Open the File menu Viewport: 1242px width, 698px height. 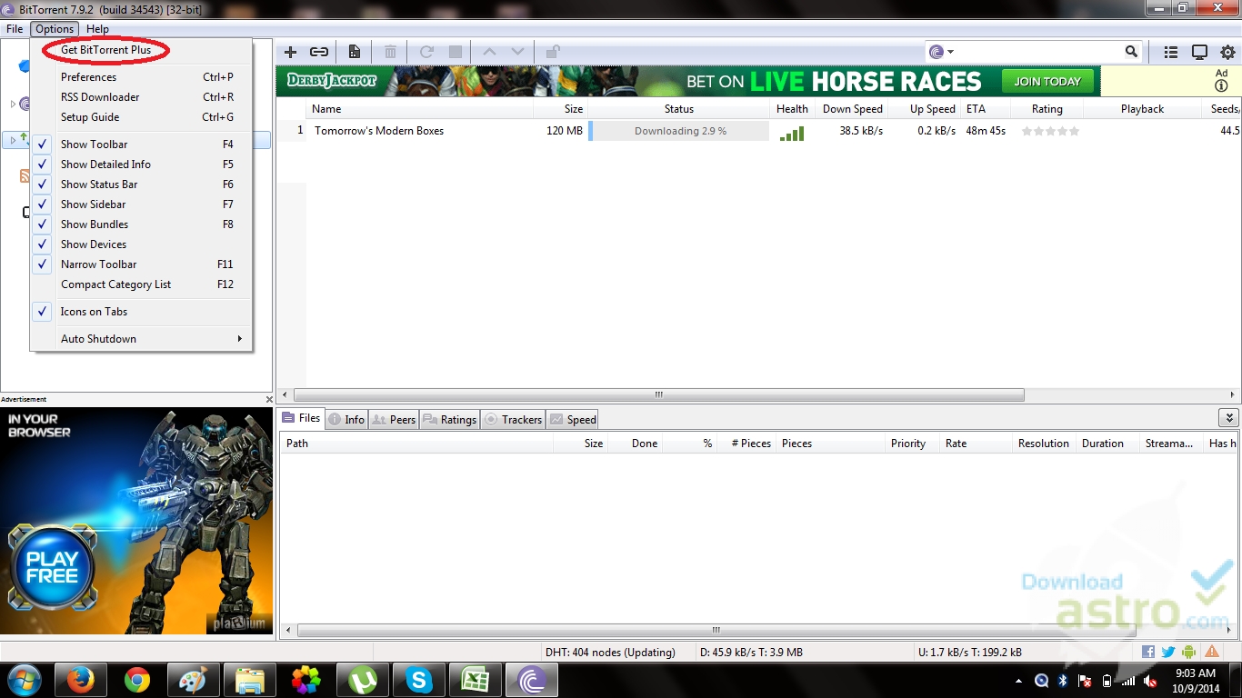point(15,29)
